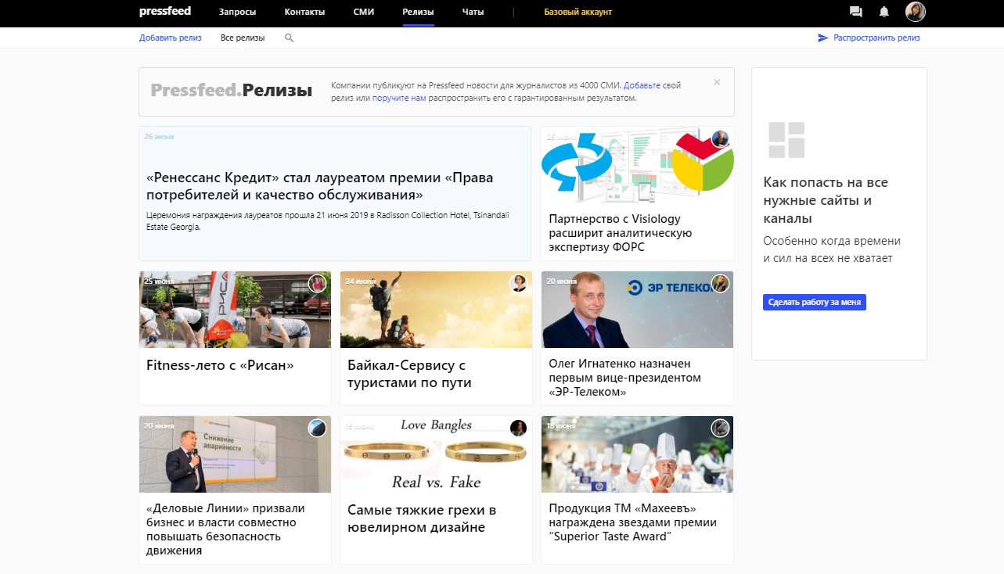Click the Базовый аккаунт link
Screen dimensions: 1004x574
pyautogui.click(x=578, y=12)
